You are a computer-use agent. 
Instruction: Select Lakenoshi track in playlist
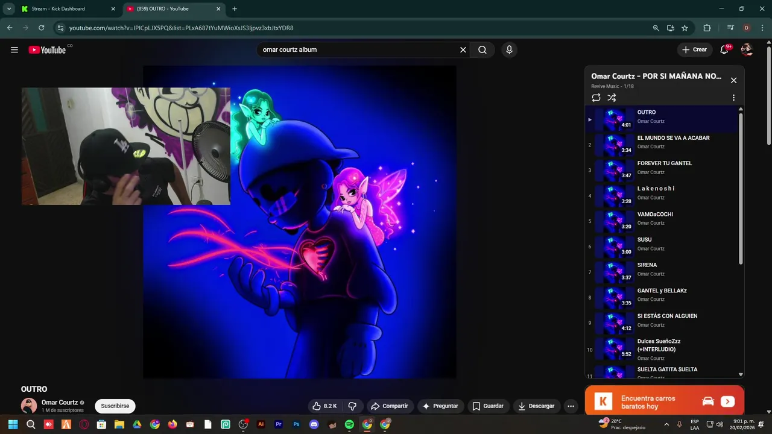pos(662,195)
